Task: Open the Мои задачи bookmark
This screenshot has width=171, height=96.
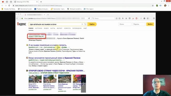Action: [88, 9]
